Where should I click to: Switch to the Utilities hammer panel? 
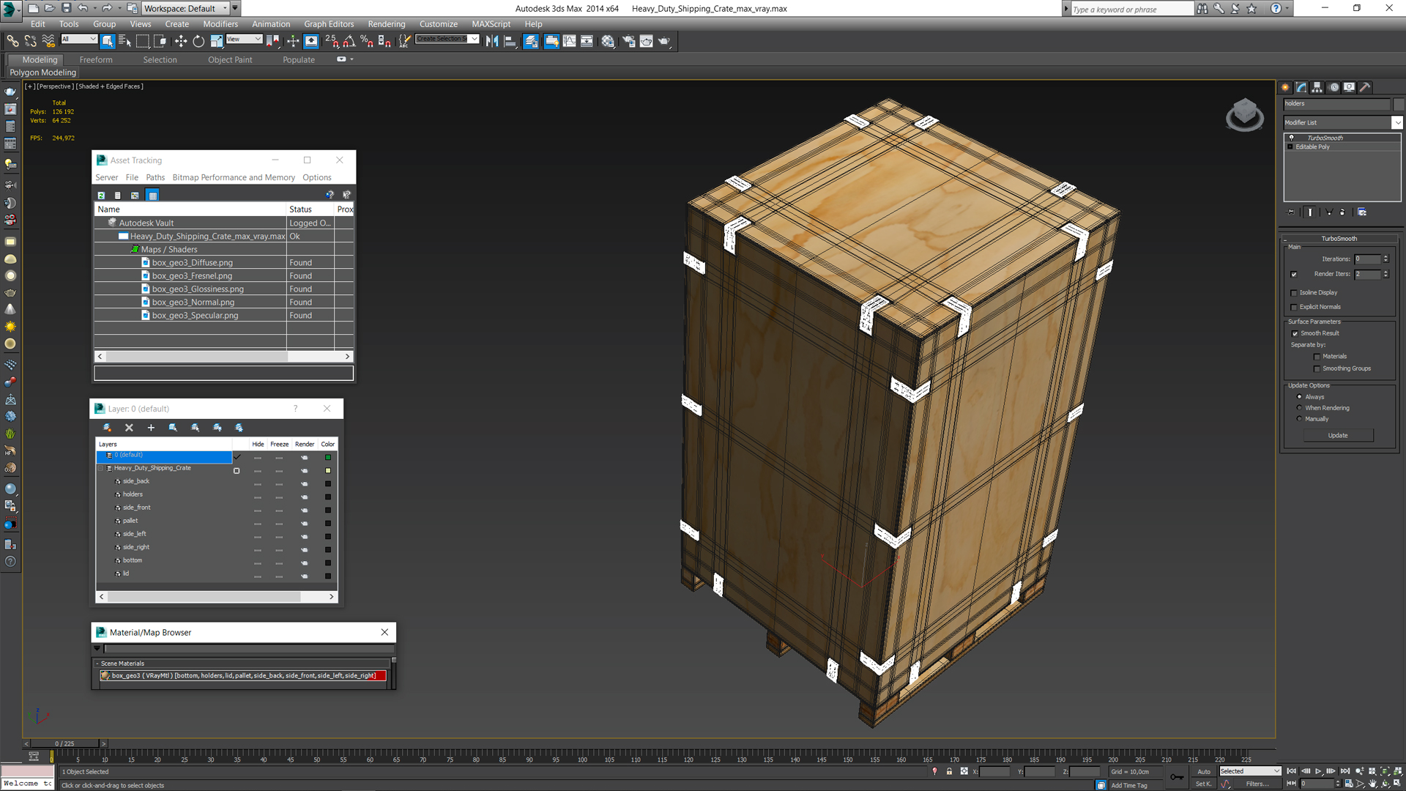click(1366, 87)
